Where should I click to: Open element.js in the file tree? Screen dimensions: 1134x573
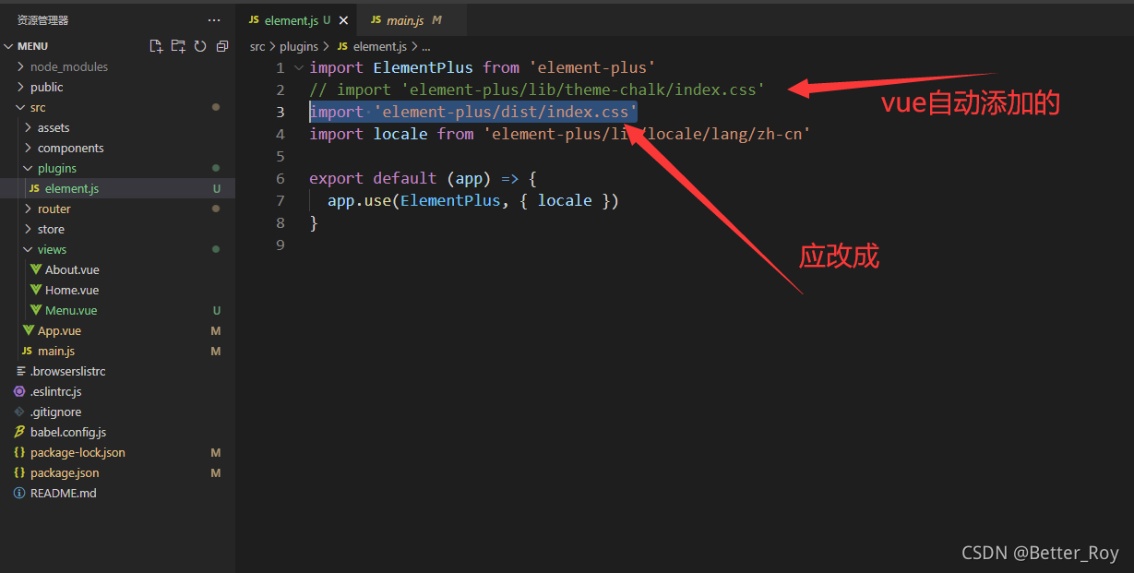tap(117, 188)
